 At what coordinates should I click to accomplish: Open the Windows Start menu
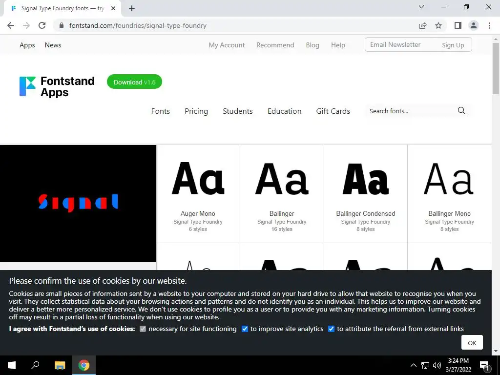pos(12,365)
